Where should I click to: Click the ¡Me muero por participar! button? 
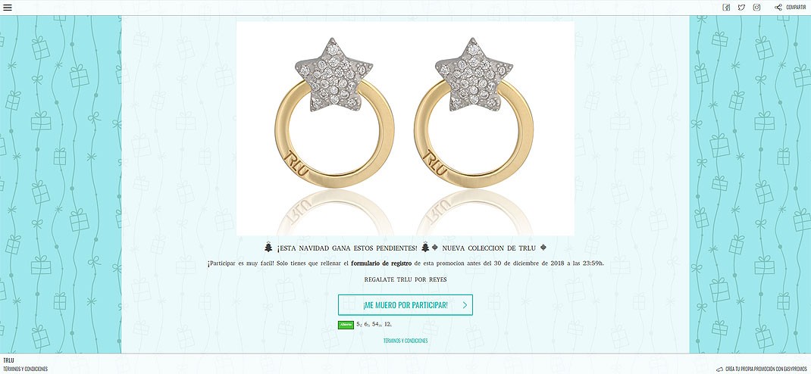click(x=405, y=305)
